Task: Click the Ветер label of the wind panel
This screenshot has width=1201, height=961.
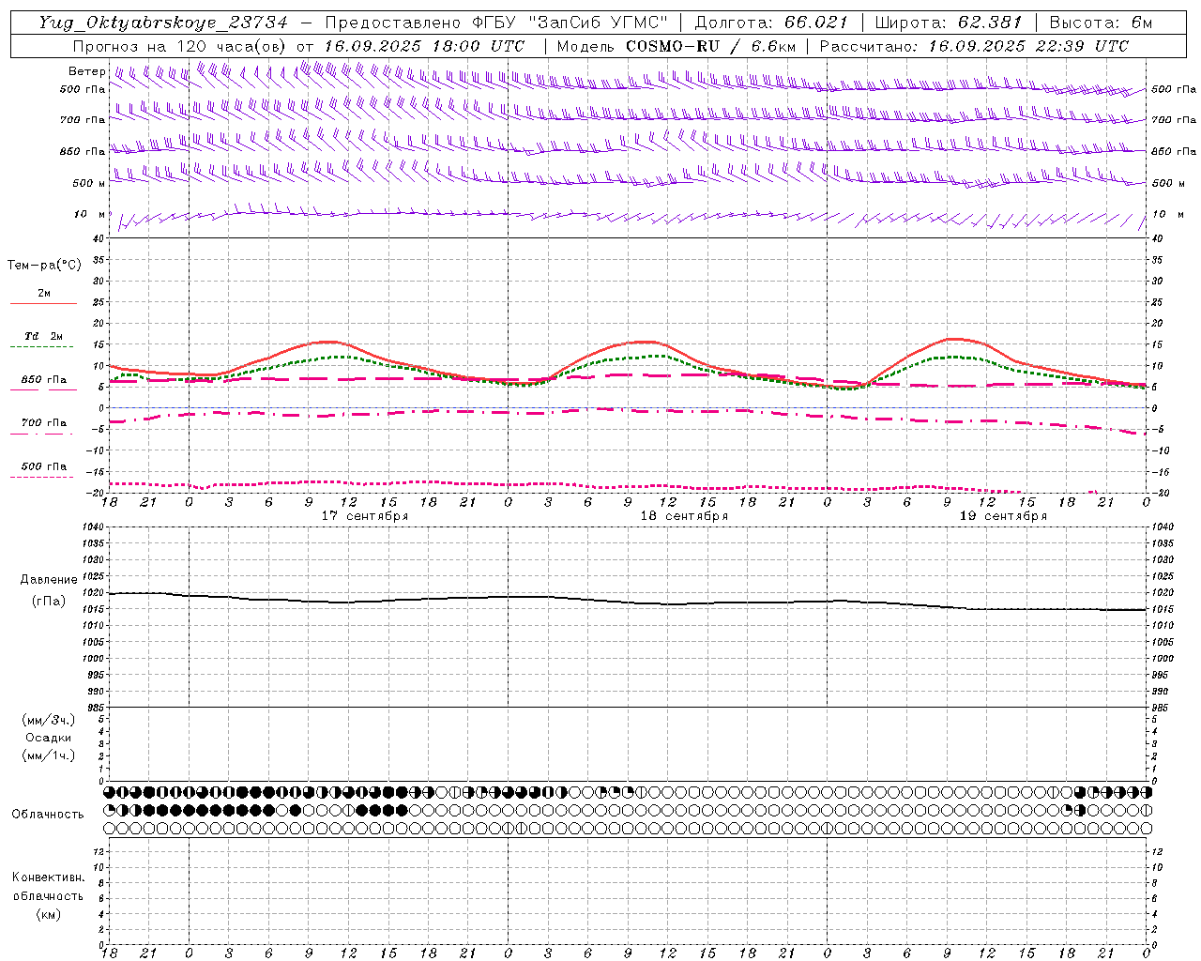Action: coord(86,71)
